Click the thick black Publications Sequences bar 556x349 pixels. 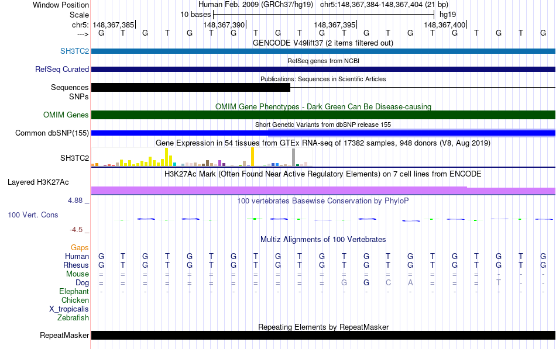pyautogui.click(x=191, y=87)
